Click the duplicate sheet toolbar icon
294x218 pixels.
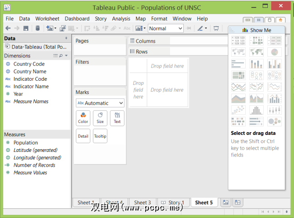(62, 28)
